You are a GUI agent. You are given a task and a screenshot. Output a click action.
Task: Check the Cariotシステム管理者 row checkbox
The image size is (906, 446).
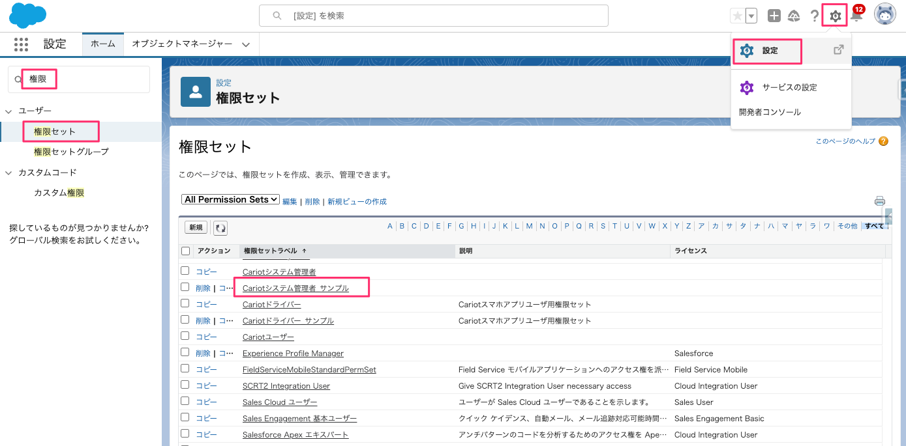pyautogui.click(x=185, y=271)
